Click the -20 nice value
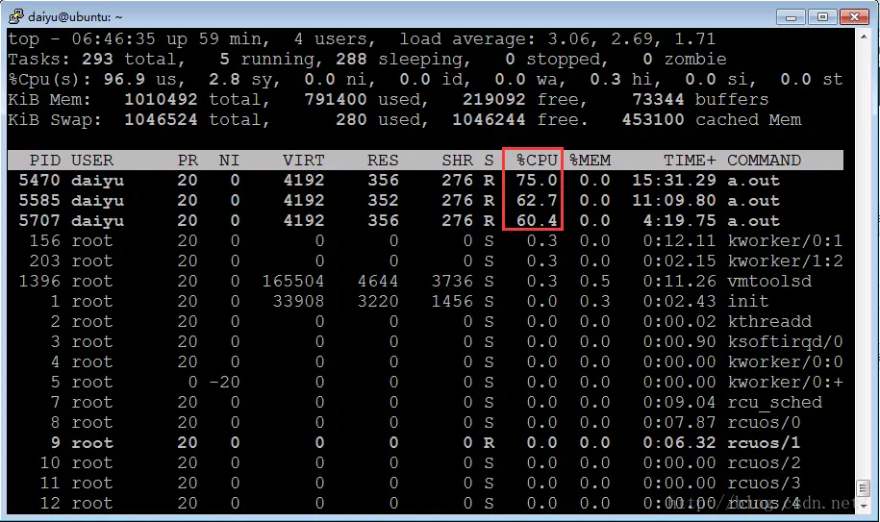Screen dimensions: 880x522 pos(224,383)
